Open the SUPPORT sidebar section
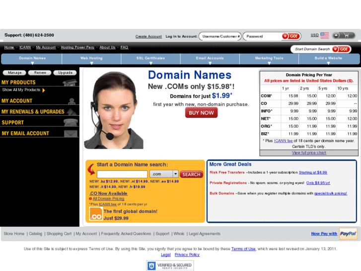The width and height of the screenshot is (361, 271). (x=13, y=122)
